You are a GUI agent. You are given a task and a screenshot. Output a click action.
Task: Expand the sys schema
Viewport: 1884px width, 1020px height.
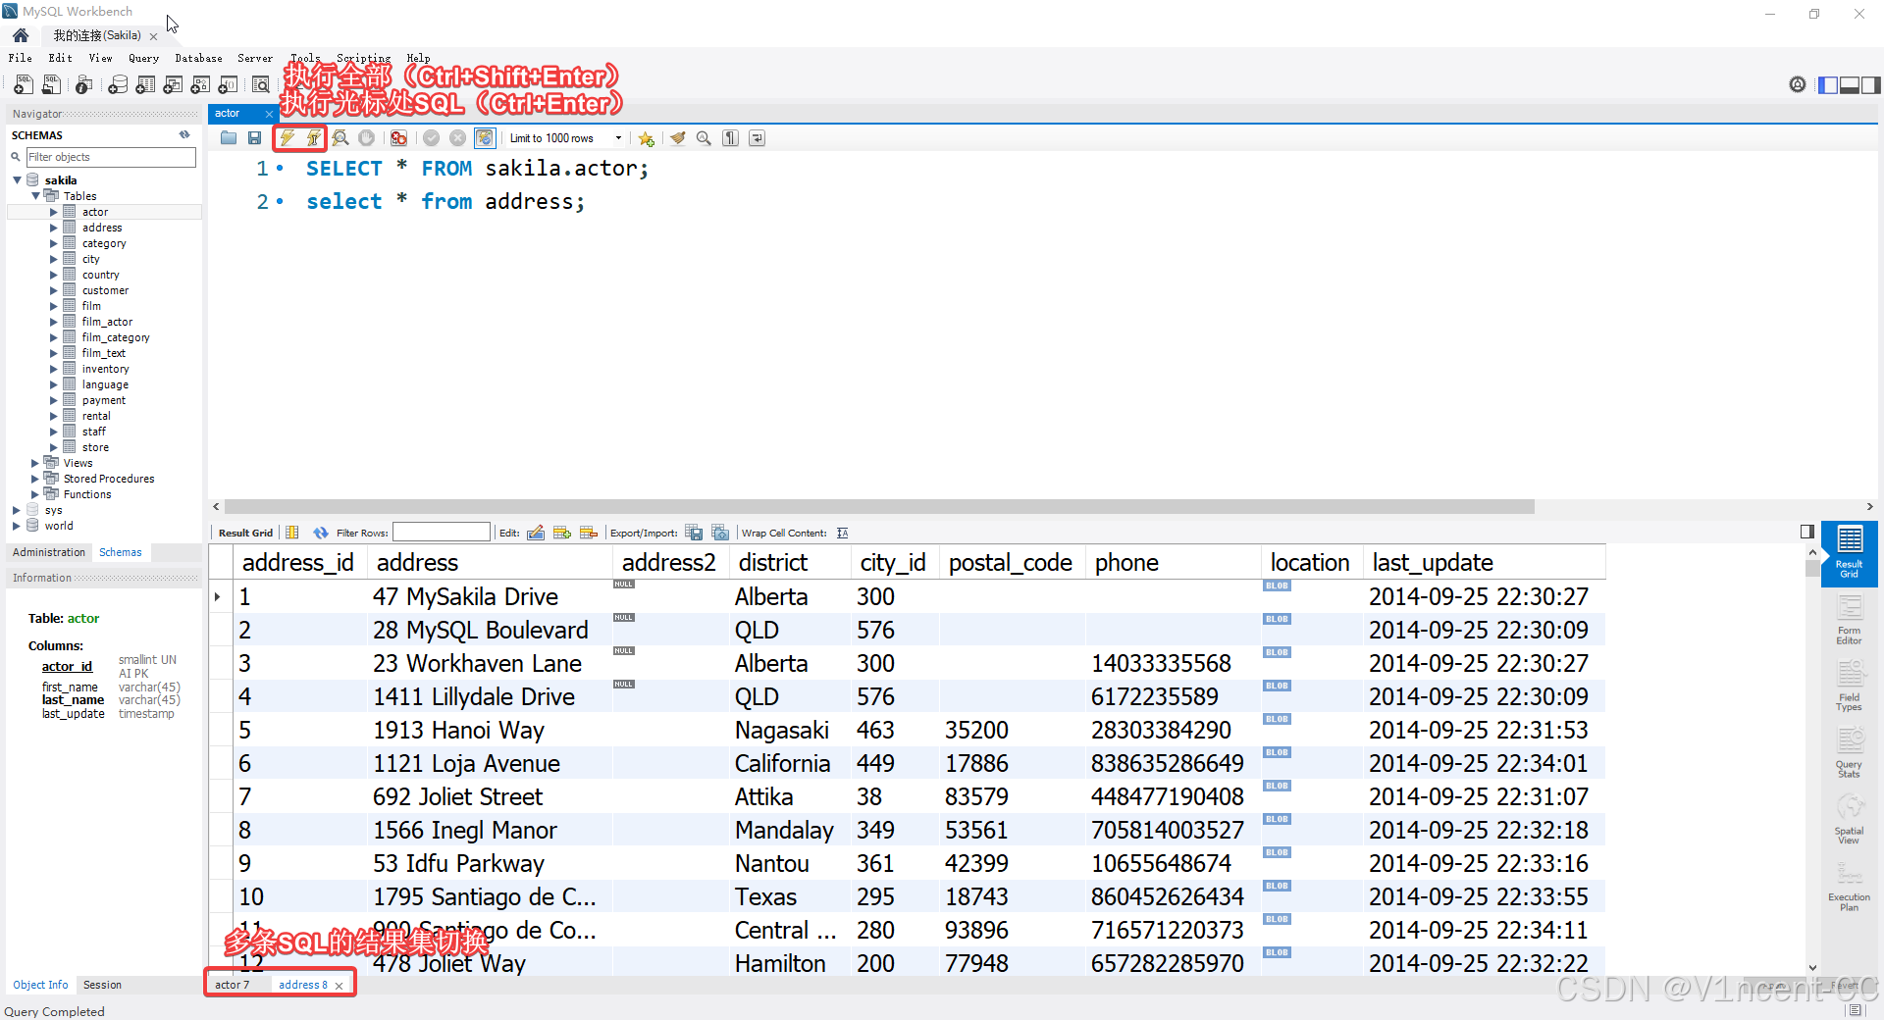17,510
